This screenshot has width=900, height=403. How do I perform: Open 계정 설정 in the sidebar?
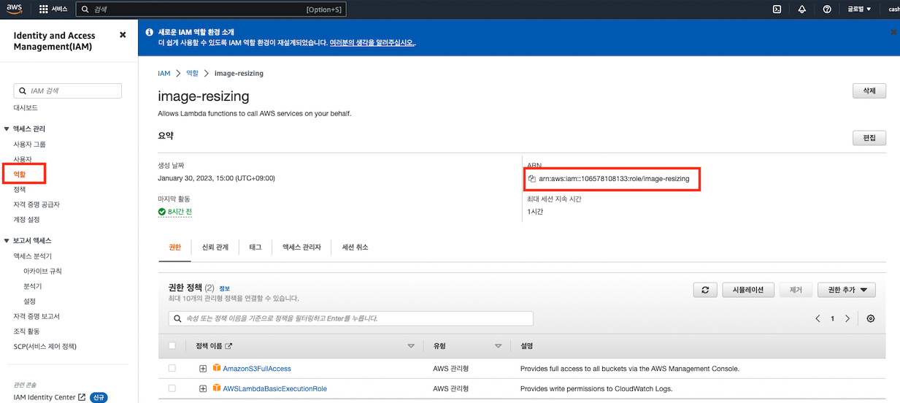(27, 219)
